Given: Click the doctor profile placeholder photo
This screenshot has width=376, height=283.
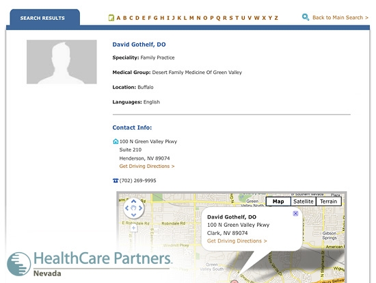Looking at the screenshot, I should [x=62, y=62].
